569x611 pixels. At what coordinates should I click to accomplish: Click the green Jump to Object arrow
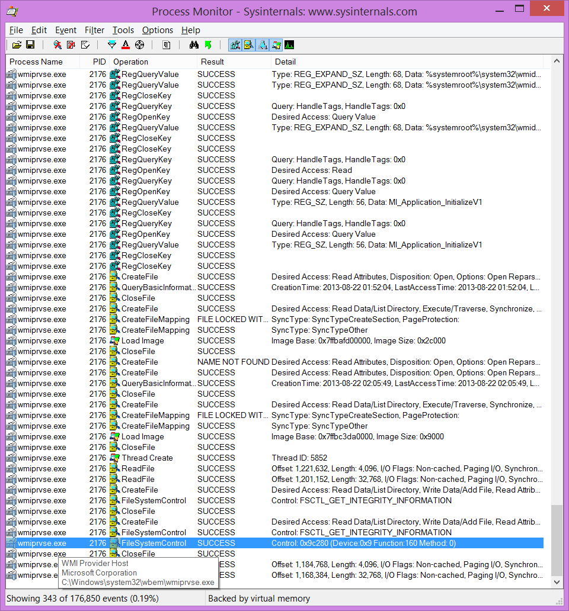[207, 45]
